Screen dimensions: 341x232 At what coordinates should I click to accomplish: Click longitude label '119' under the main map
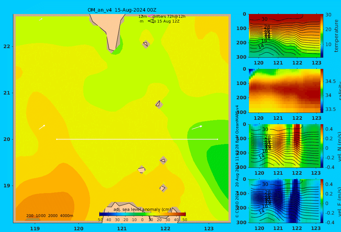(35, 229)
